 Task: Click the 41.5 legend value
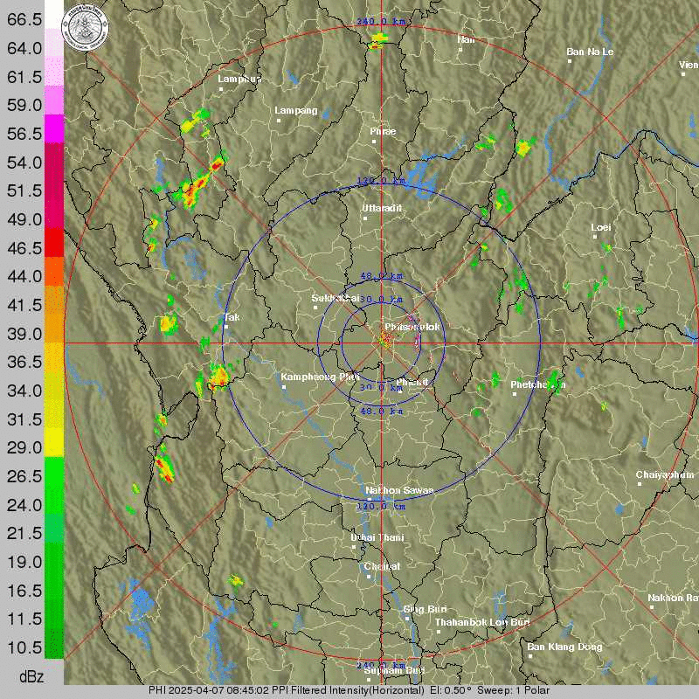point(24,305)
